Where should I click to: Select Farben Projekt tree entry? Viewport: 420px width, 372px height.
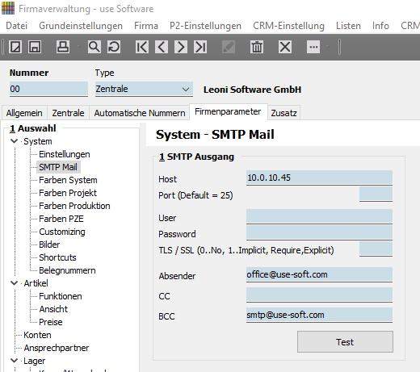coord(68,193)
